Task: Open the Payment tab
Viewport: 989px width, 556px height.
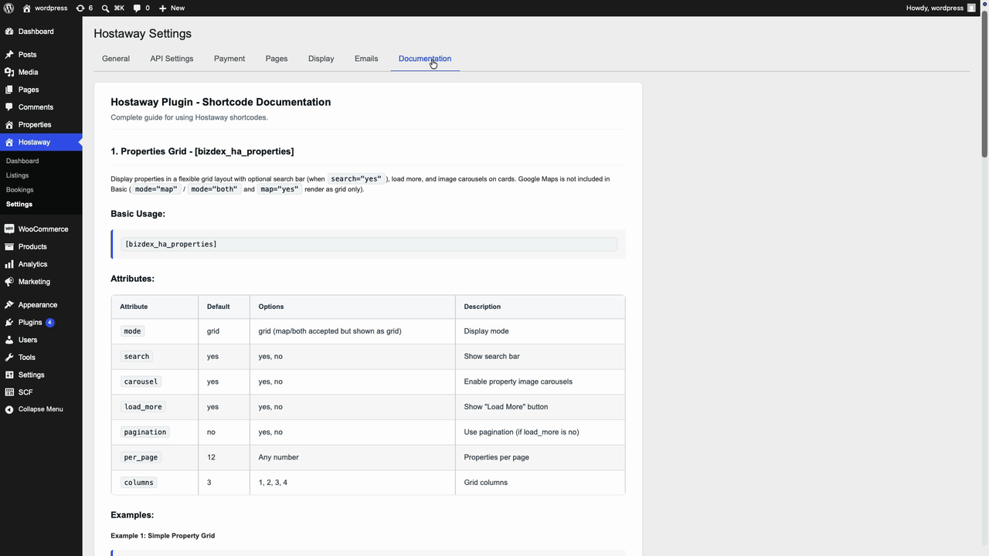Action: pyautogui.click(x=229, y=59)
